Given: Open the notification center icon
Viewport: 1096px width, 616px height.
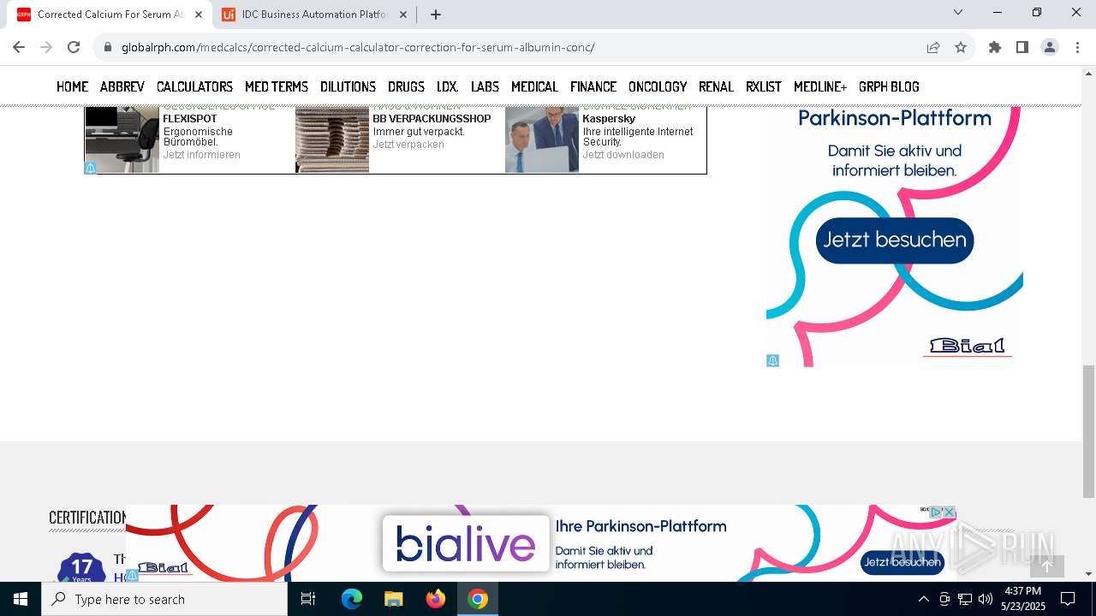Looking at the screenshot, I should pos(1068,599).
